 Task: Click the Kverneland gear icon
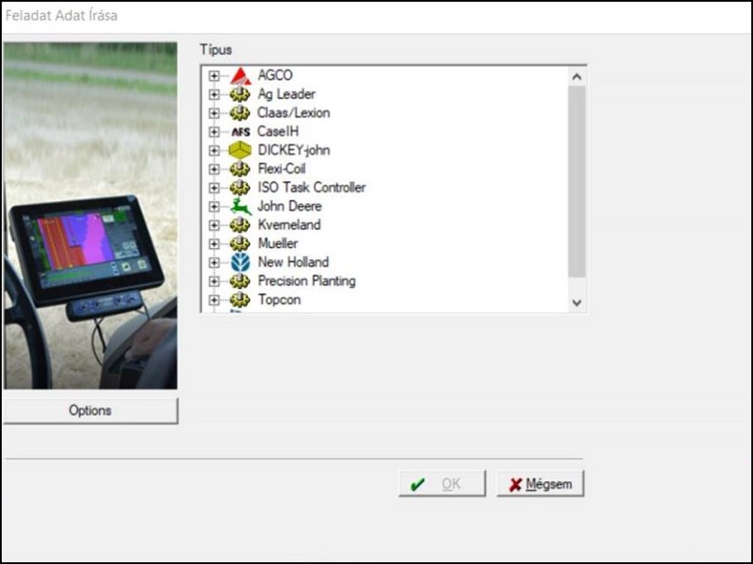point(240,225)
